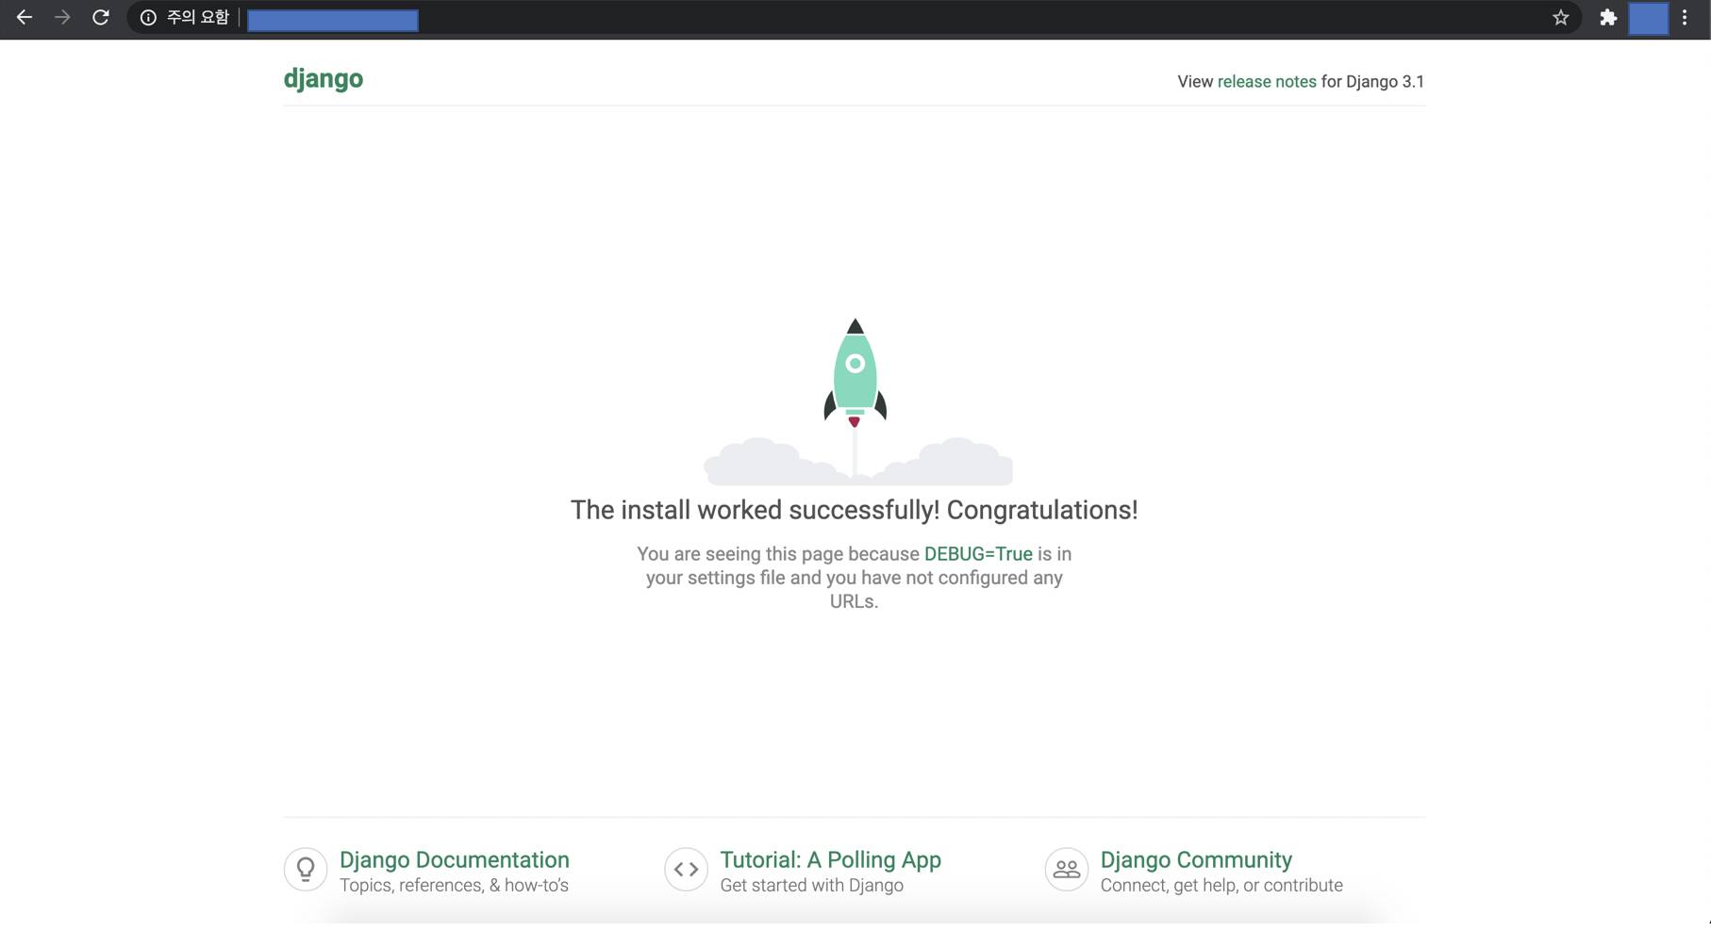The width and height of the screenshot is (1711, 948).
Task: Go back to the previous page
Action: [25, 18]
